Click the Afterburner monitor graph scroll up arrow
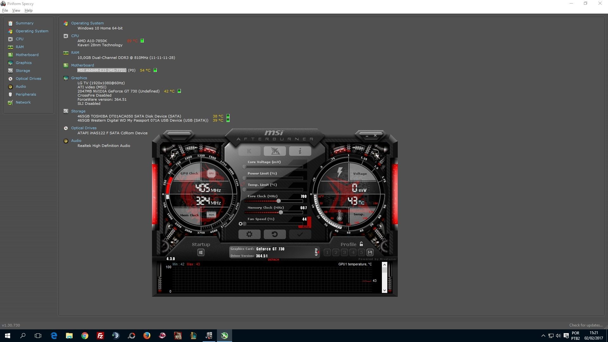Viewport: 608px width, 342px height. (384, 264)
